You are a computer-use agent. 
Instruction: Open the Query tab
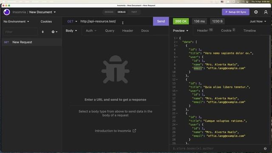coord(110,31)
